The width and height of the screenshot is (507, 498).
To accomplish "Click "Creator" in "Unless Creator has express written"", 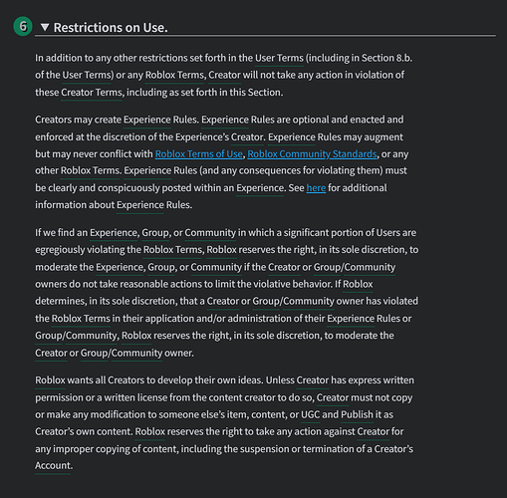I will (x=313, y=380).
